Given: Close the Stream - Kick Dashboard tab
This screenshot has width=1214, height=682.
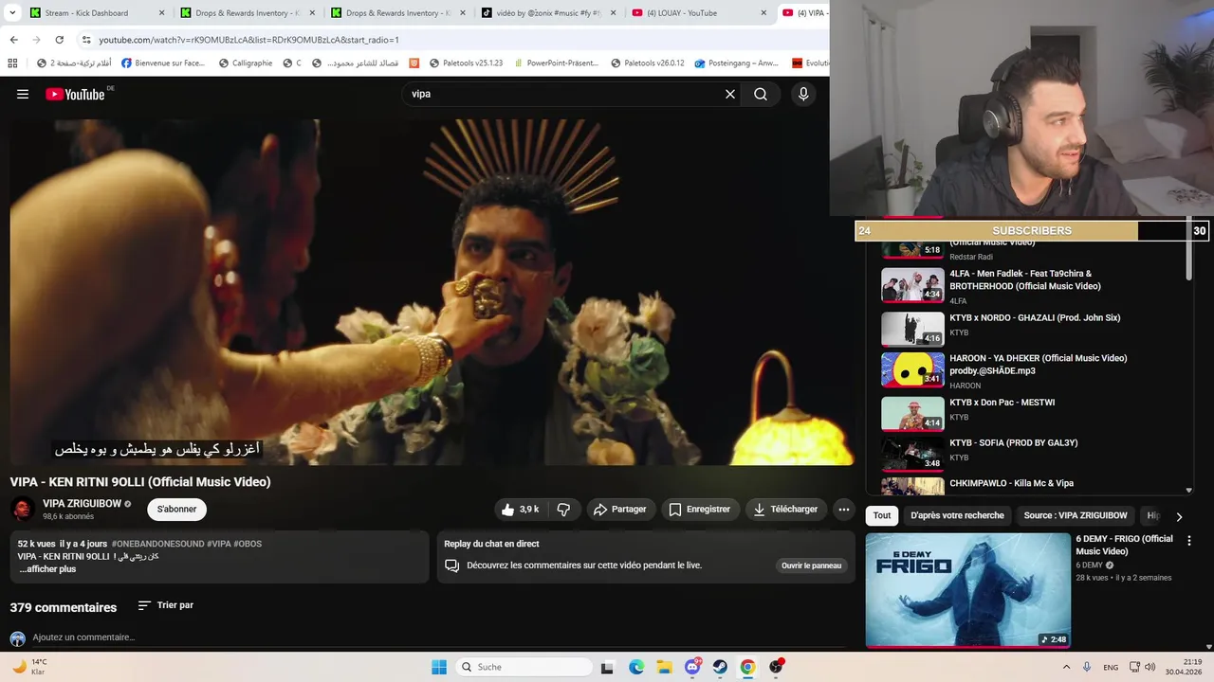Looking at the screenshot, I should point(161,13).
